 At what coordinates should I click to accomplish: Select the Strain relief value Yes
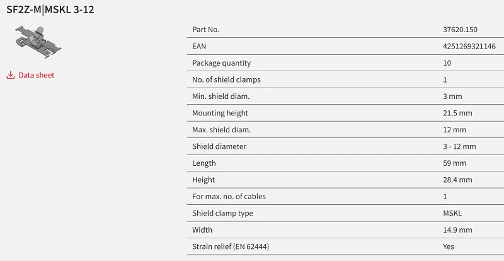click(449, 247)
